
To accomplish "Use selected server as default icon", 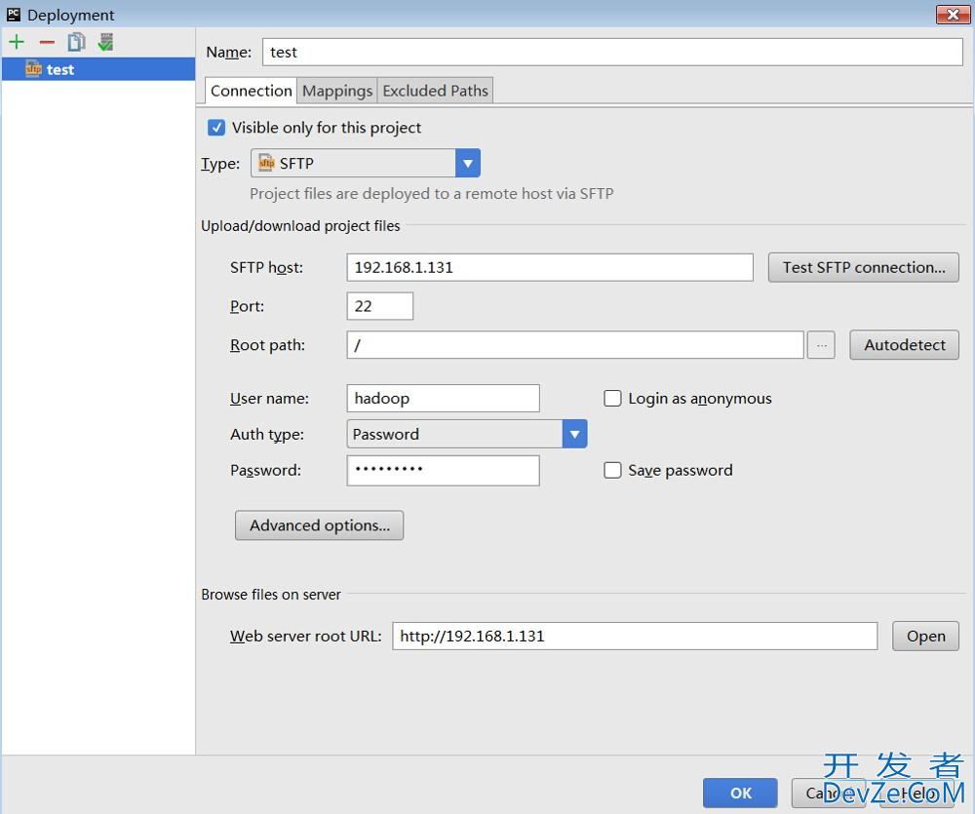I will pyautogui.click(x=105, y=42).
